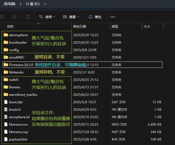Select the hbmenu.nro file

18,124
